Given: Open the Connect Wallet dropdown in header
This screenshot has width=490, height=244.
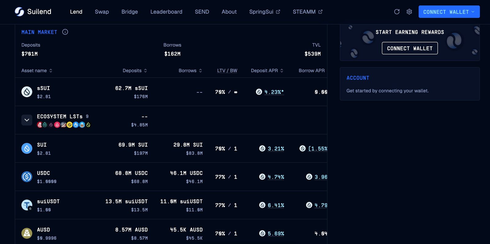Looking at the screenshot, I should [449, 12].
